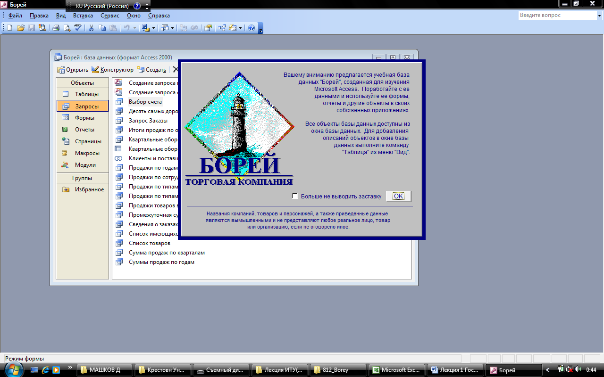Check 'Больше не выводить заставку' checkbox
604x377 pixels.
pyautogui.click(x=295, y=196)
